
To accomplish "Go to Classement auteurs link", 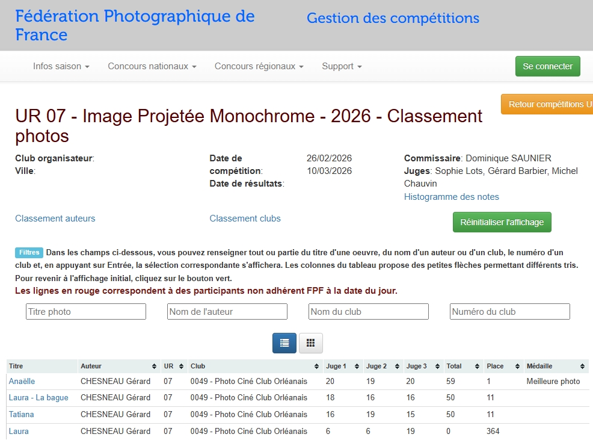I will pos(55,218).
